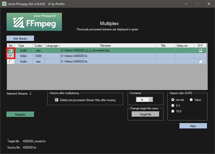Enable D/F checkbox on last Audio row

(200, 61)
